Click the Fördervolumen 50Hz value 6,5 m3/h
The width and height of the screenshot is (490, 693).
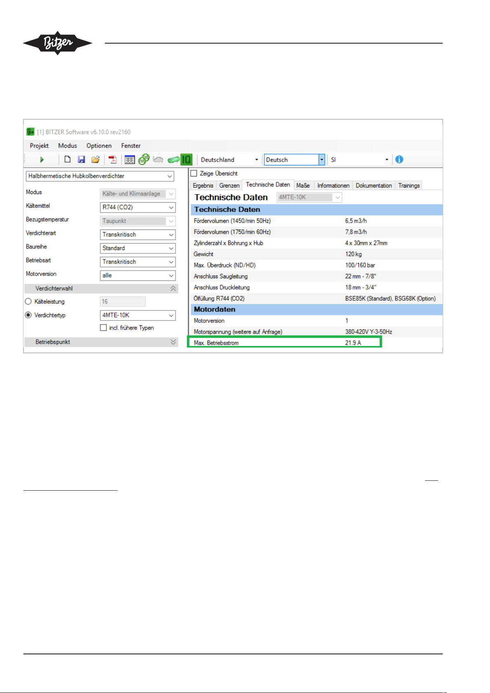(x=356, y=221)
